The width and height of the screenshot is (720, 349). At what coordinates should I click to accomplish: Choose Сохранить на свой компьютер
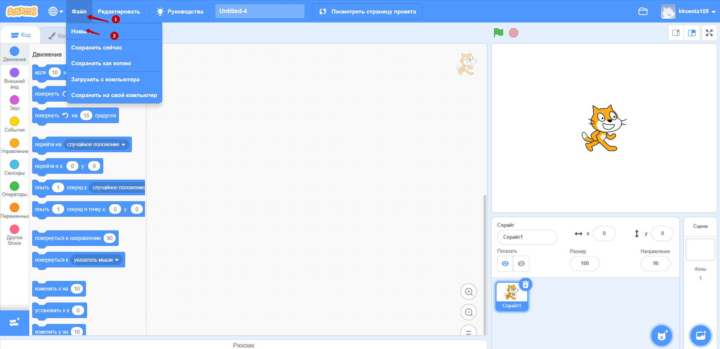coord(114,95)
